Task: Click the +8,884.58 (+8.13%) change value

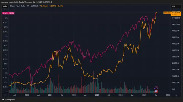Action: (x=56, y=6)
